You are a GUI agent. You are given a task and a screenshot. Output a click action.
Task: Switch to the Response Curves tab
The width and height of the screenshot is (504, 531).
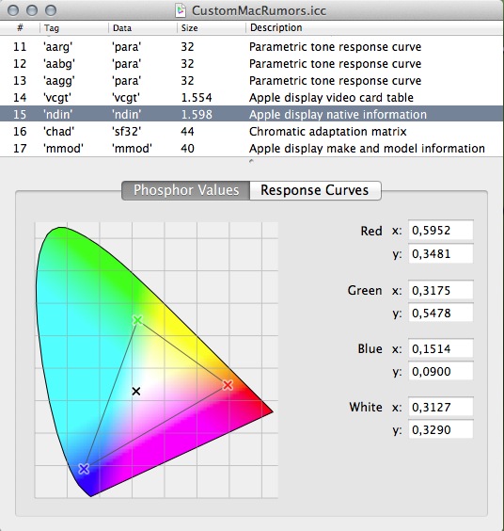click(315, 190)
